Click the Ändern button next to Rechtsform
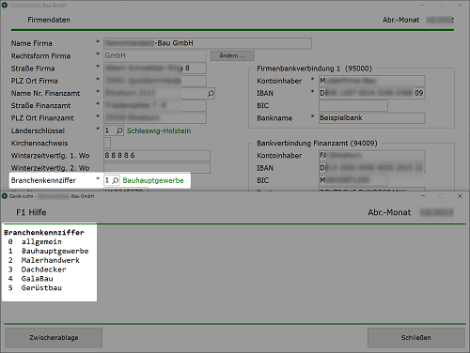The image size is (470, 353). (232, 55)
